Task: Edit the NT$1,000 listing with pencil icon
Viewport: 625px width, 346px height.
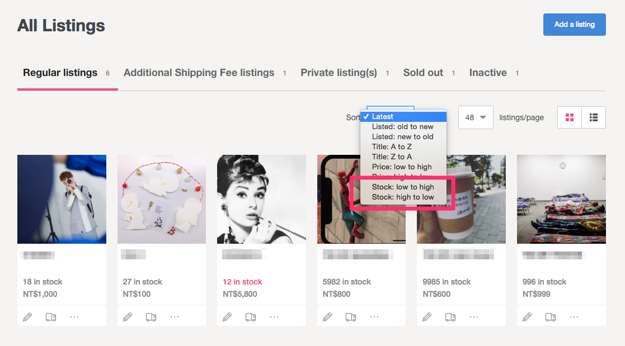Action: 27,317
